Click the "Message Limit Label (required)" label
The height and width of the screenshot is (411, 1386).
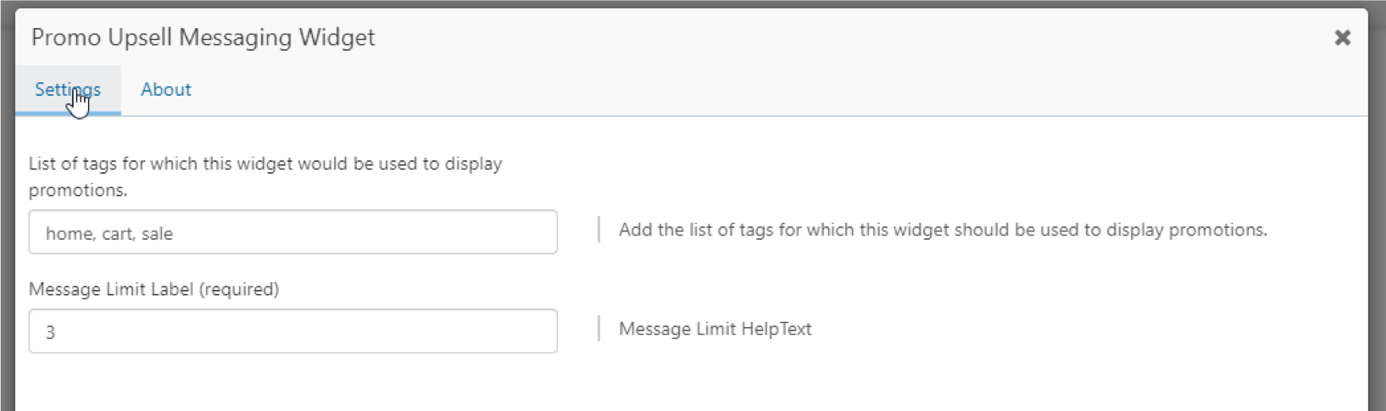[x=153, y=289]
